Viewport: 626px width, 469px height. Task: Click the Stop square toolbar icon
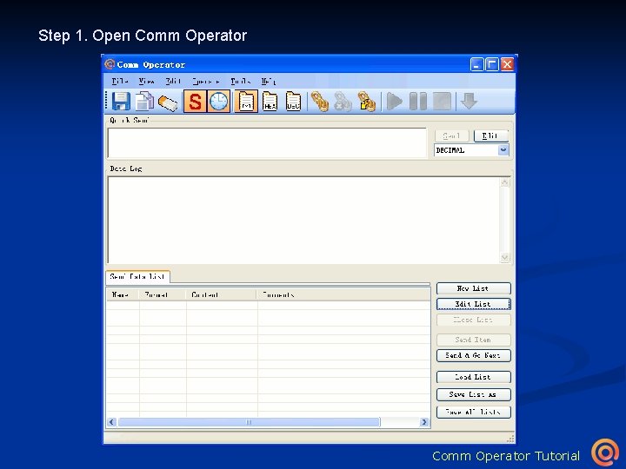click(x=442, y=101)
